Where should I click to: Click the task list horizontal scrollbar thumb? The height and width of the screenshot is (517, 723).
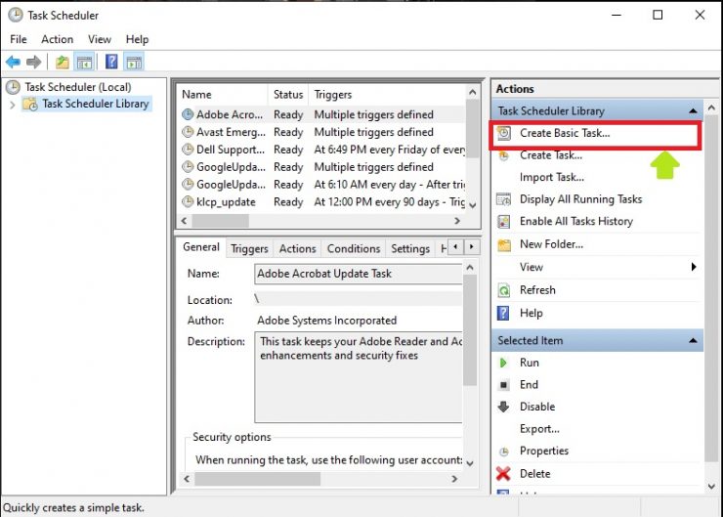[221, 221]
